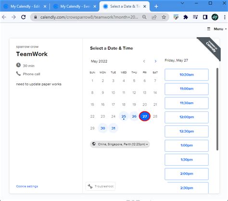Image resolution: width=228 pixels, height=201 pixels.
Task: Switch to the 'My Calendly - Event' tab
Action: [x=75, y=6]
